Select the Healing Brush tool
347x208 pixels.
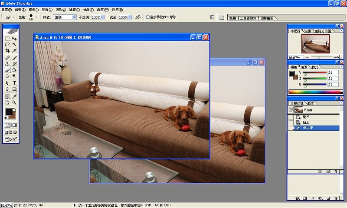(x=7, y=58)
